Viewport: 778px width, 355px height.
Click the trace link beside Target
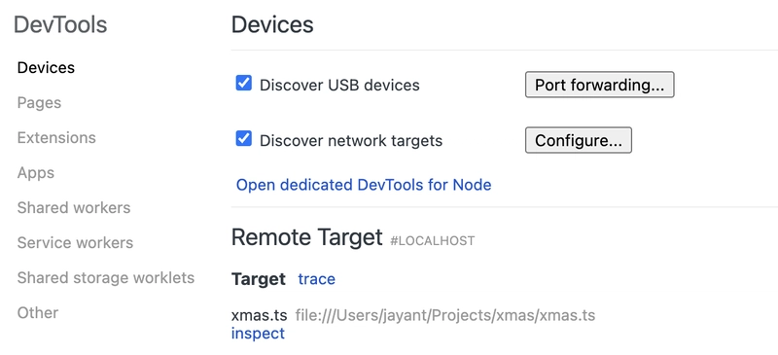pos(317,279)
